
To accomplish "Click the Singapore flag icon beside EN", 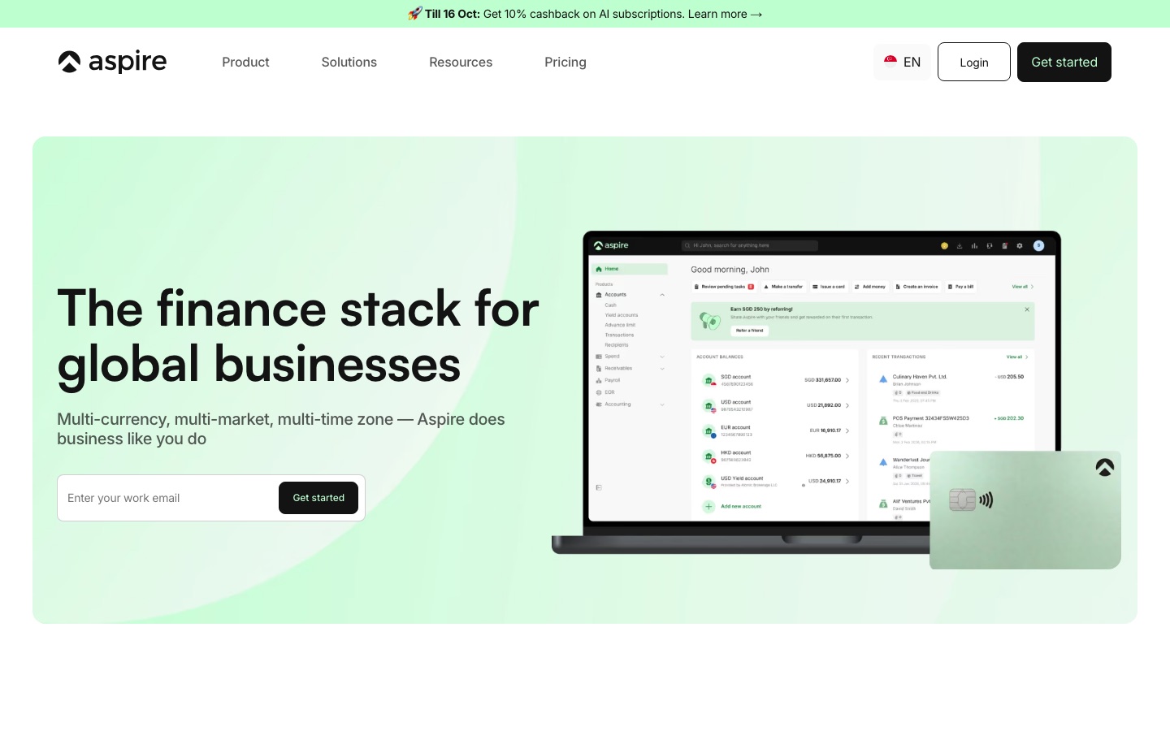I will coord(890,62).
